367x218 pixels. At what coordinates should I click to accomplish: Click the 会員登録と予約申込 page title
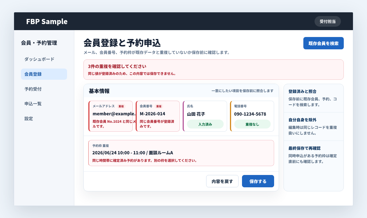tap(122, 43)
